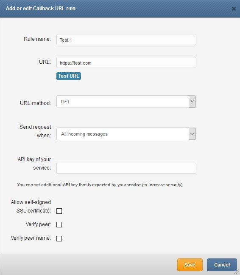This screenshot has width=240, height=275.
Task: Click into the URL field with https://test.com
Action: click(x=126, y=62)
